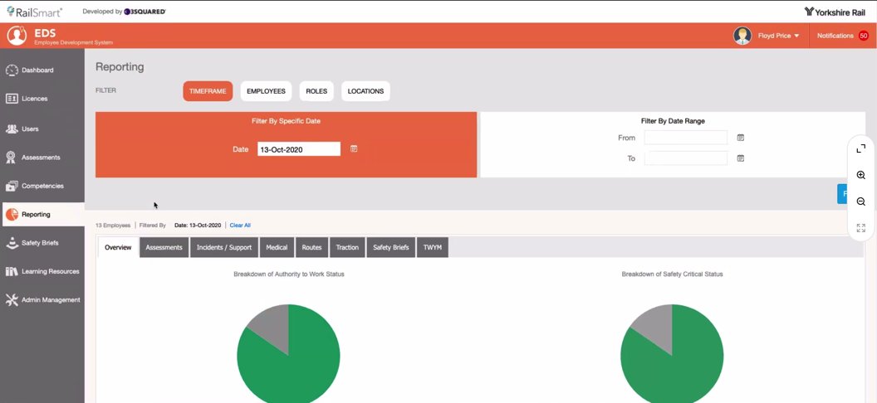Select the ROLES filter
This screenshot has width=877, height=403.
tap(316, 91)
